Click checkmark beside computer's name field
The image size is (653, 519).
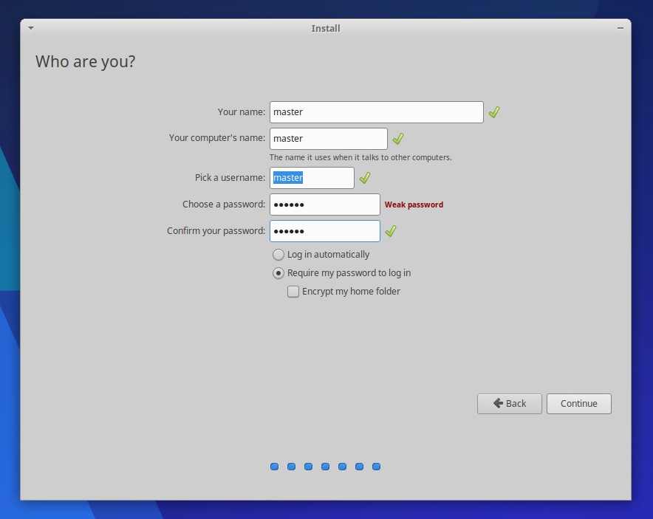coord(398,139)
